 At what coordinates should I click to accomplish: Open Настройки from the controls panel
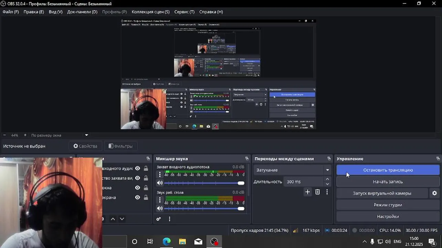388,217
